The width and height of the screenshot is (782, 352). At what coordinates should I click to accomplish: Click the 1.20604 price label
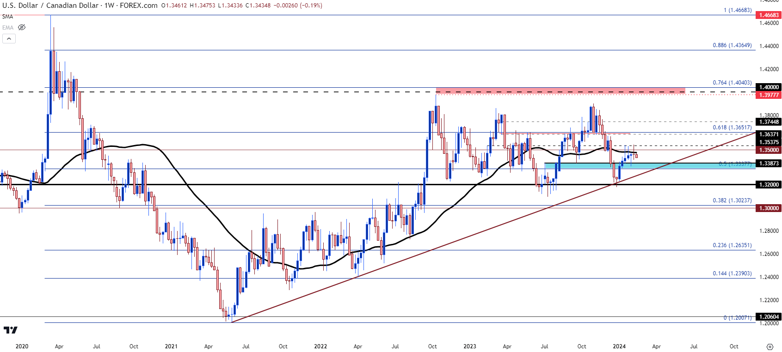pyautogui.click(x=769, y=316)
